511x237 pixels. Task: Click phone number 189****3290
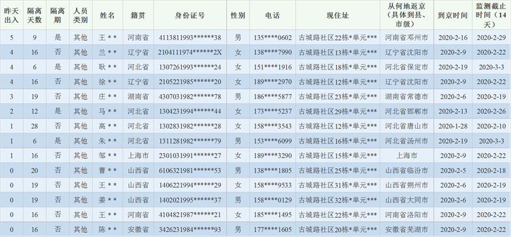point(273,155)
